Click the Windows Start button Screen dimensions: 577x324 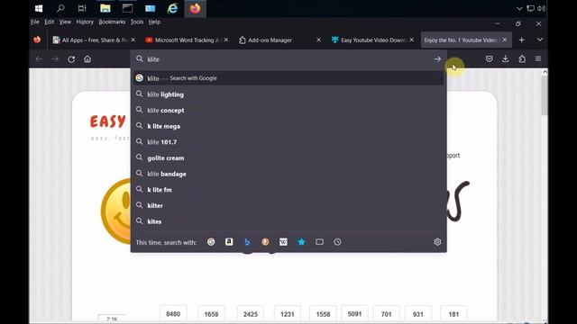38,8
